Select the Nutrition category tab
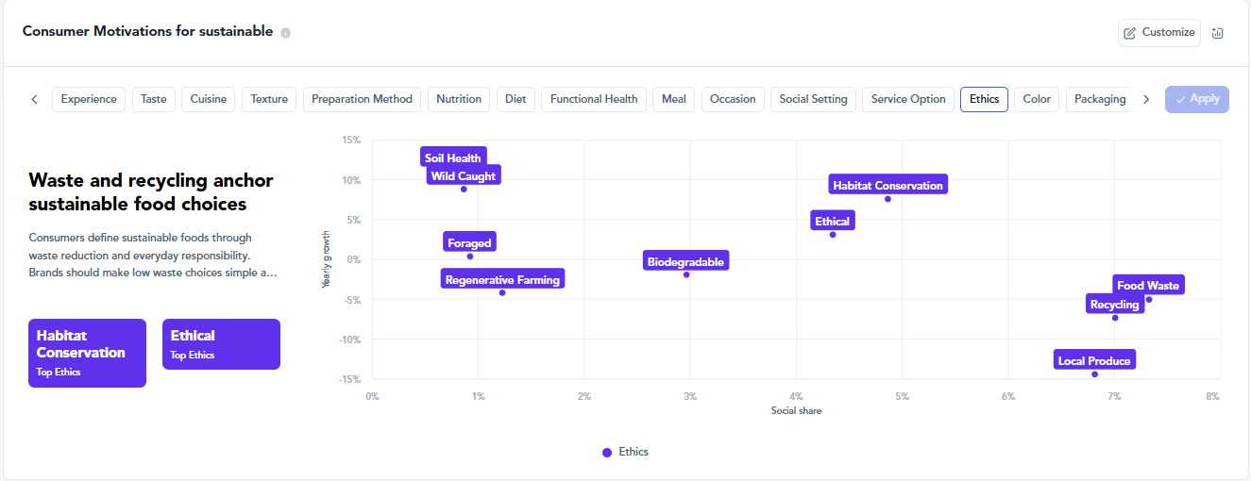Image resolution: width=1251 pixels, height=481 pixels. [x=459, y=99]
